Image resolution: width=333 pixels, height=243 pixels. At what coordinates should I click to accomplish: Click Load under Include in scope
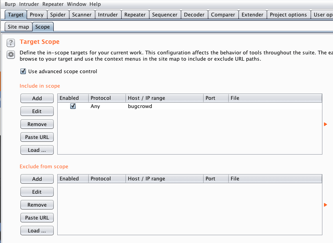tap(37, 150)
